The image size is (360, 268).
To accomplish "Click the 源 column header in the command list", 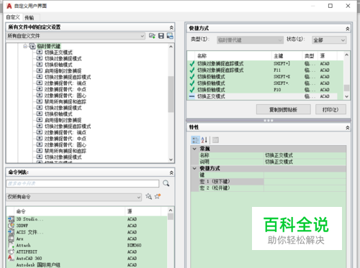I will [143, 211].
